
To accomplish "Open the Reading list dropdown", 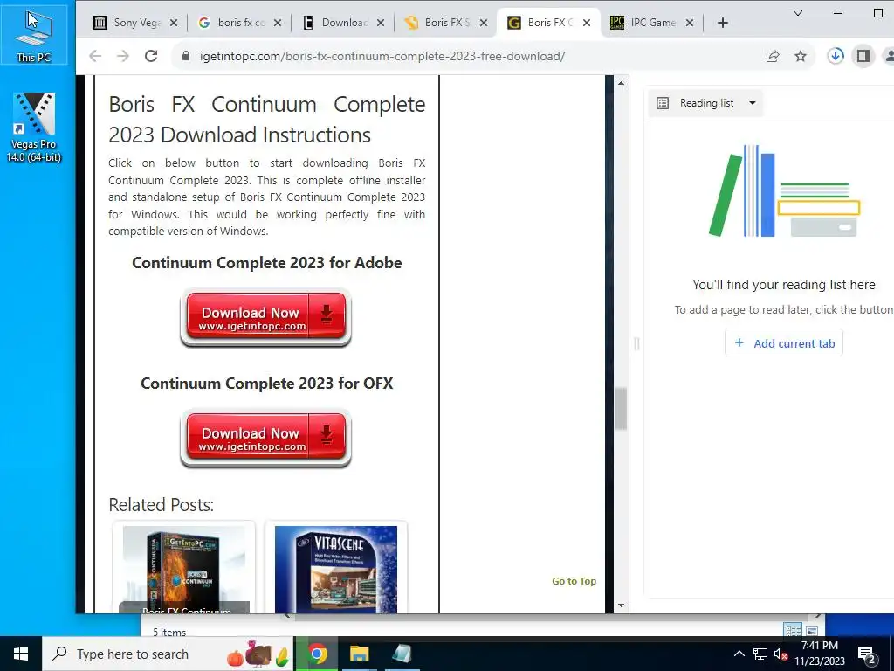I will (705, 103).
